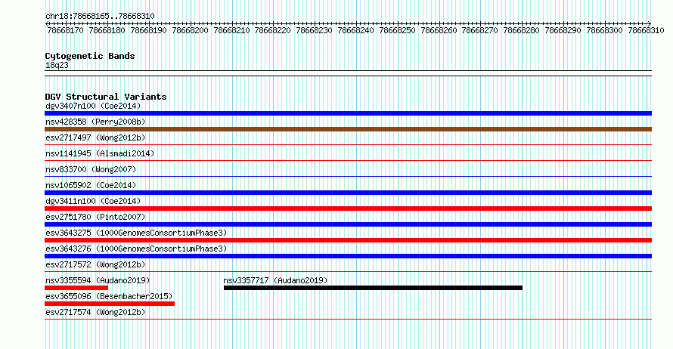Click esv3643276 (1000GenomesConsortiumPhase3) label
Screen dimensions: 673x349
(x=136, y=249)
